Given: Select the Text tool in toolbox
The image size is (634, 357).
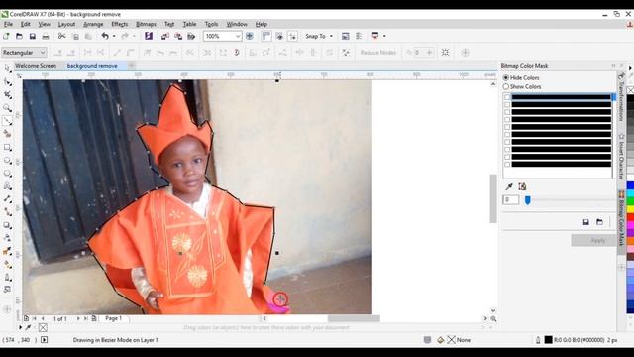Looking at the screenshot, I should (x=8, y=186).
